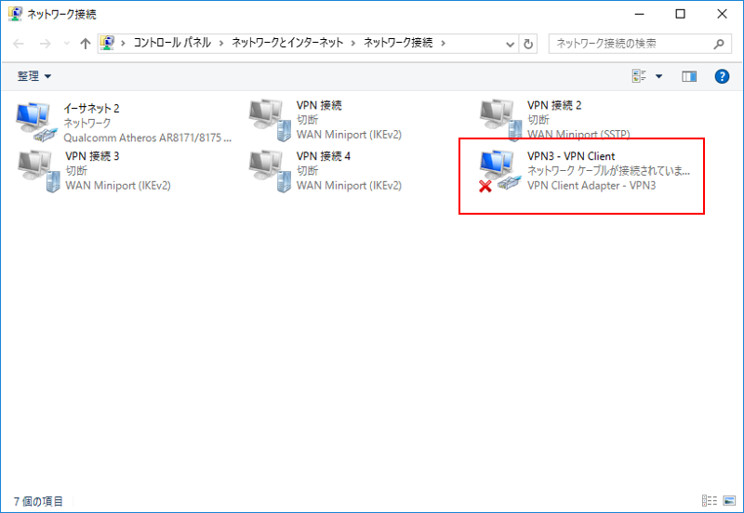744x513 pixels.
Task: Select the VPN 接続 3 connection icon
Action: (39, 172)
